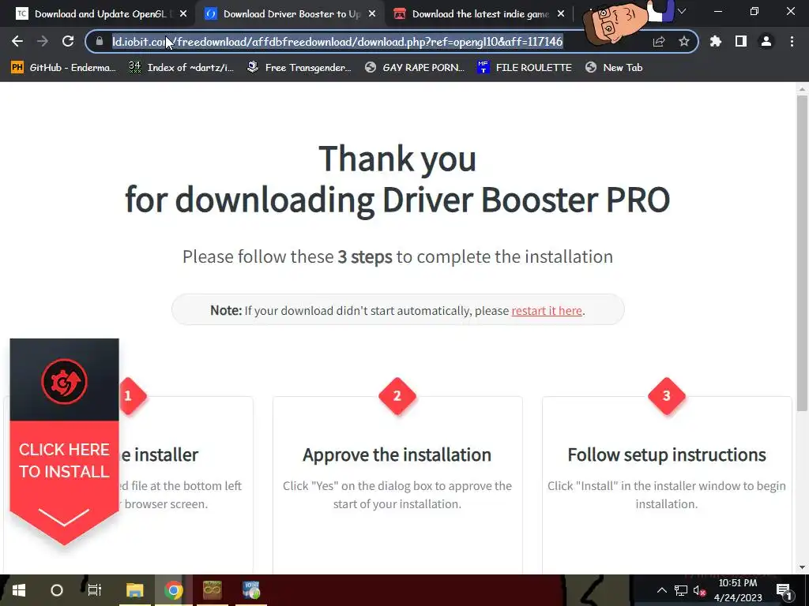This screenshot has width=809, height=606.
Task: Click the scrollbar down arrow
Action: (x=802, y=567)
